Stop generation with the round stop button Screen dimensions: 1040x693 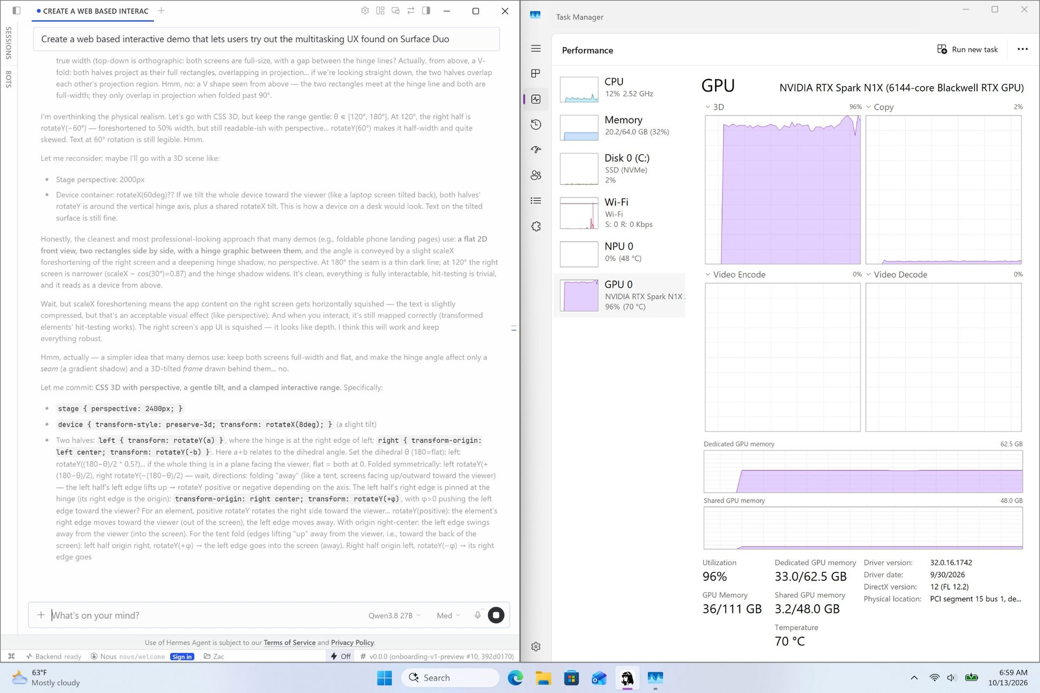(496, 615)
